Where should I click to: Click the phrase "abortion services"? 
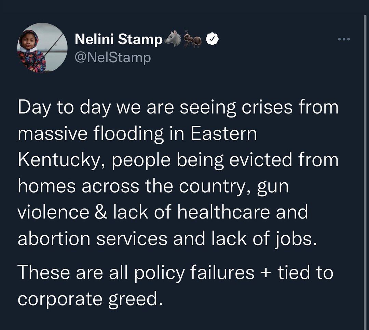[92, 239]
